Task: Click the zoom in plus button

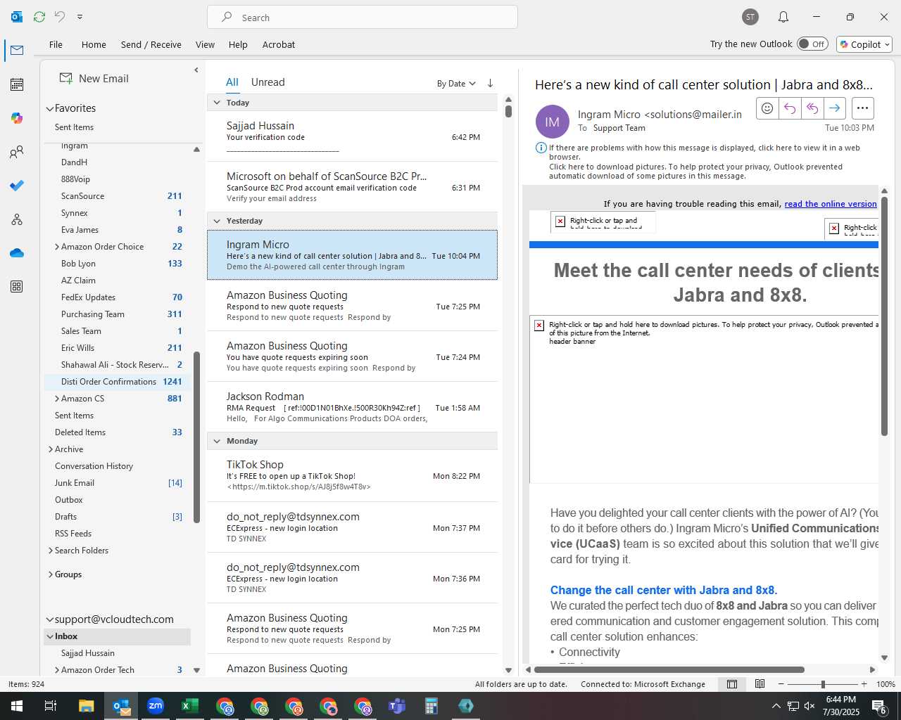Action: click(x=864, y=684)
